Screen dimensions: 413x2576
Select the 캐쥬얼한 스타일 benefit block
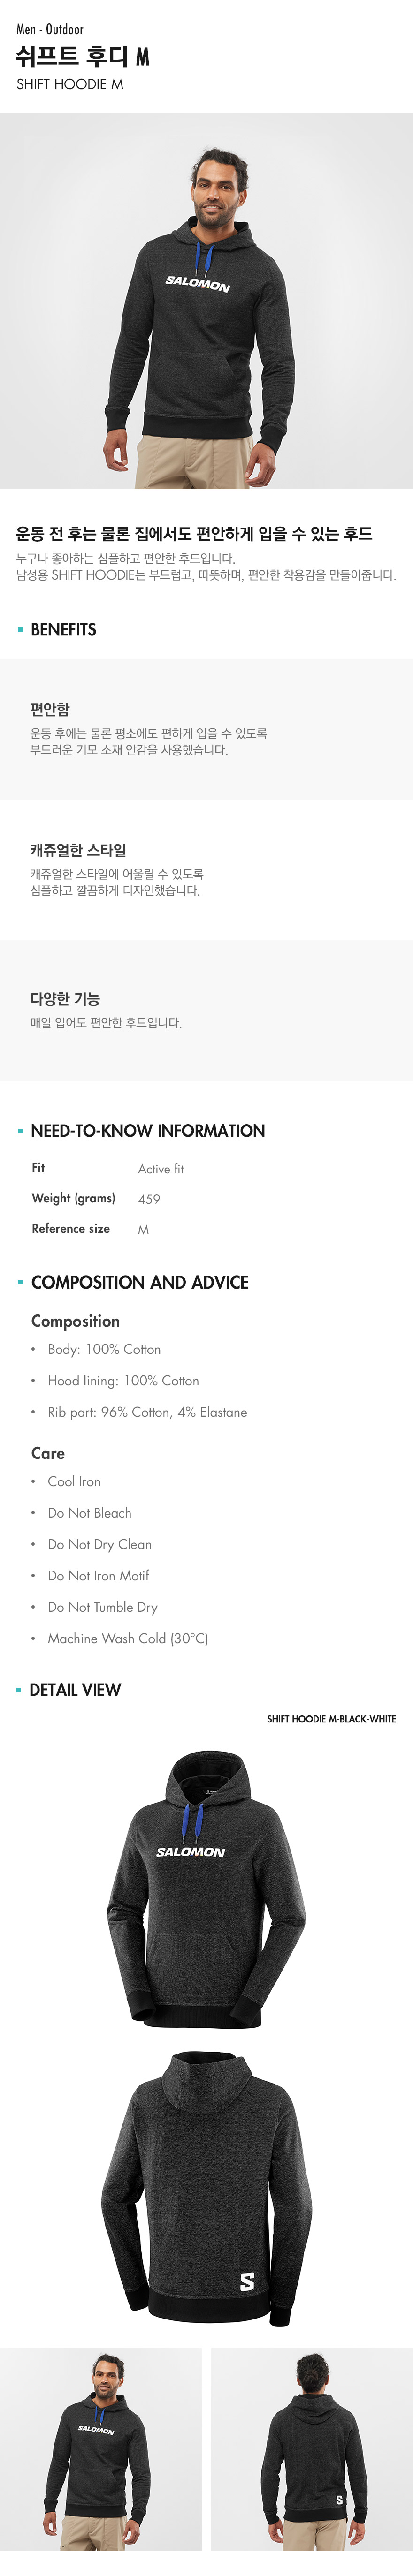pyautogui.click(x=206, y=869)
